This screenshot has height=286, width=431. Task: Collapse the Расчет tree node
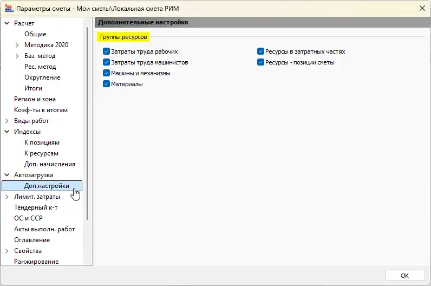point(7,23)
